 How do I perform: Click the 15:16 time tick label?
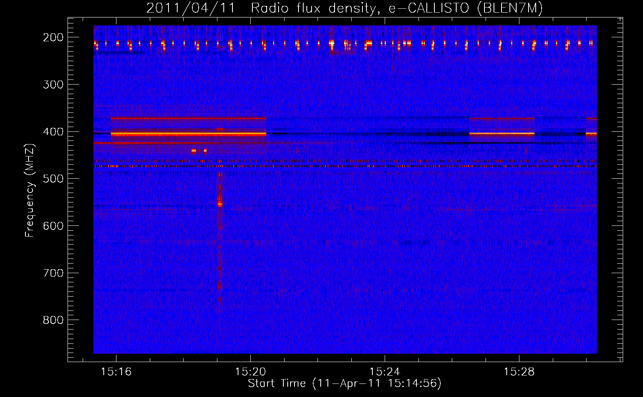pos(116,372)
